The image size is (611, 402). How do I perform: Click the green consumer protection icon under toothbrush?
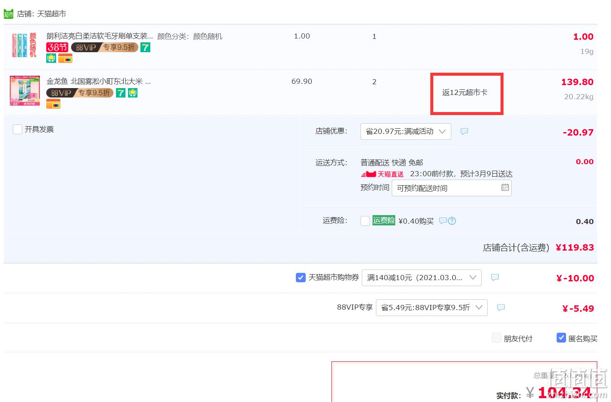[51, 58]
